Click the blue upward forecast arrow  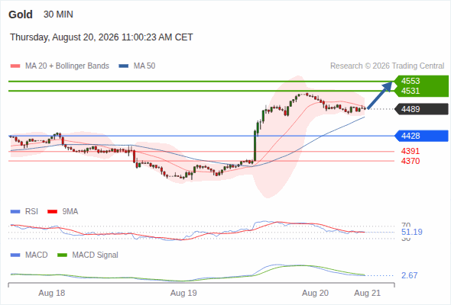[x=380, y=95]
